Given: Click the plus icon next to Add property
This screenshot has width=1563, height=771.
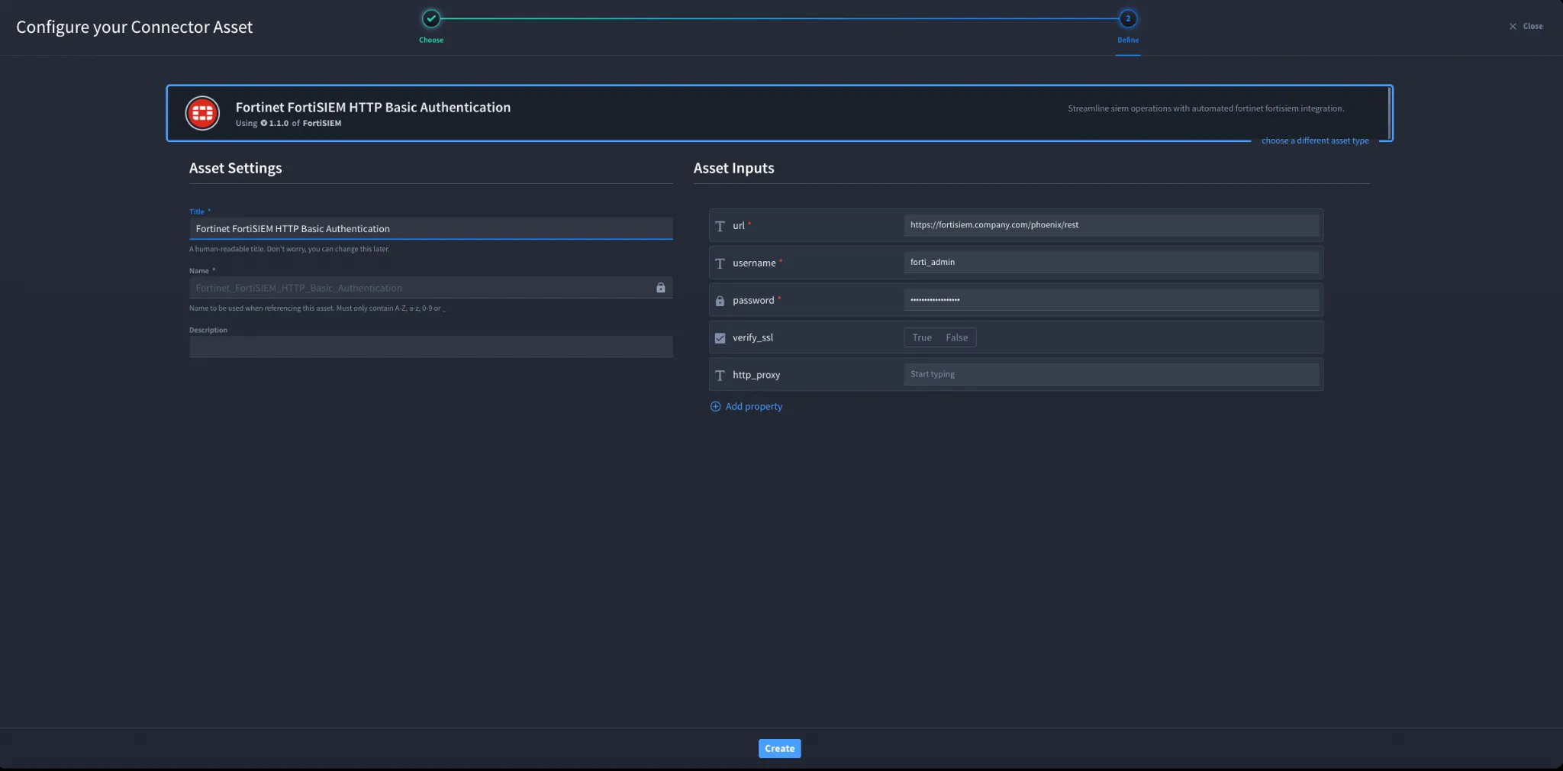Looking at the screenshot, I should point(715,407).
